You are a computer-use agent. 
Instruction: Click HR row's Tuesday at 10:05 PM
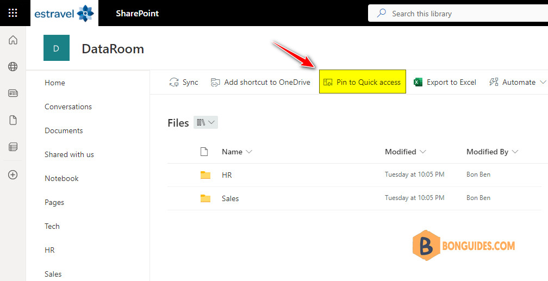[414, 174]
